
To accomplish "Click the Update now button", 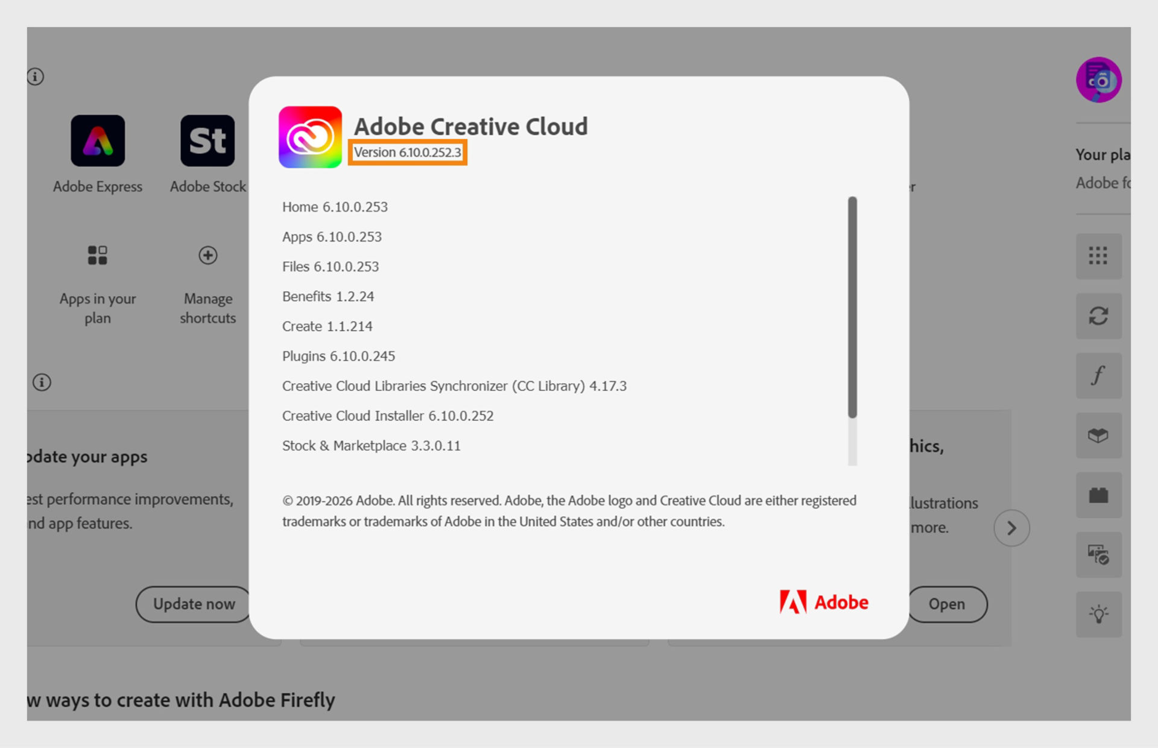I will click(x=193, y=604).
